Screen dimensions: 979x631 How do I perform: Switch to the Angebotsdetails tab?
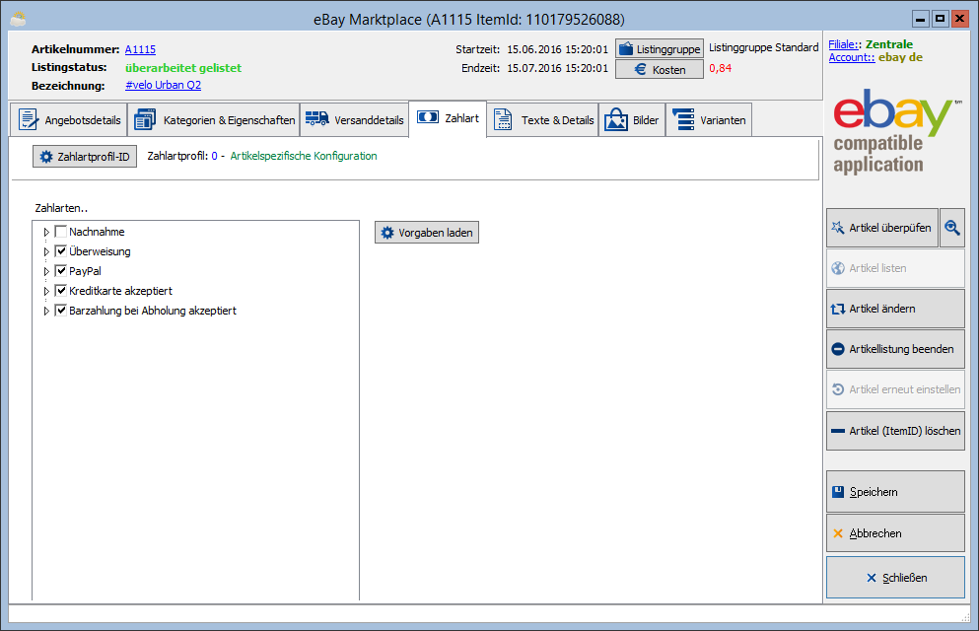pyautogui.click(x=69, y=120)
